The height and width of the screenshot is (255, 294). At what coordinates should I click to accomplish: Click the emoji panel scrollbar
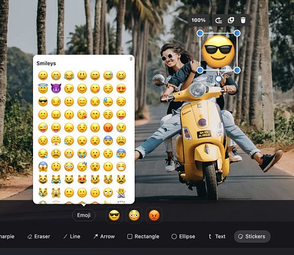click(x=131, y=59)
